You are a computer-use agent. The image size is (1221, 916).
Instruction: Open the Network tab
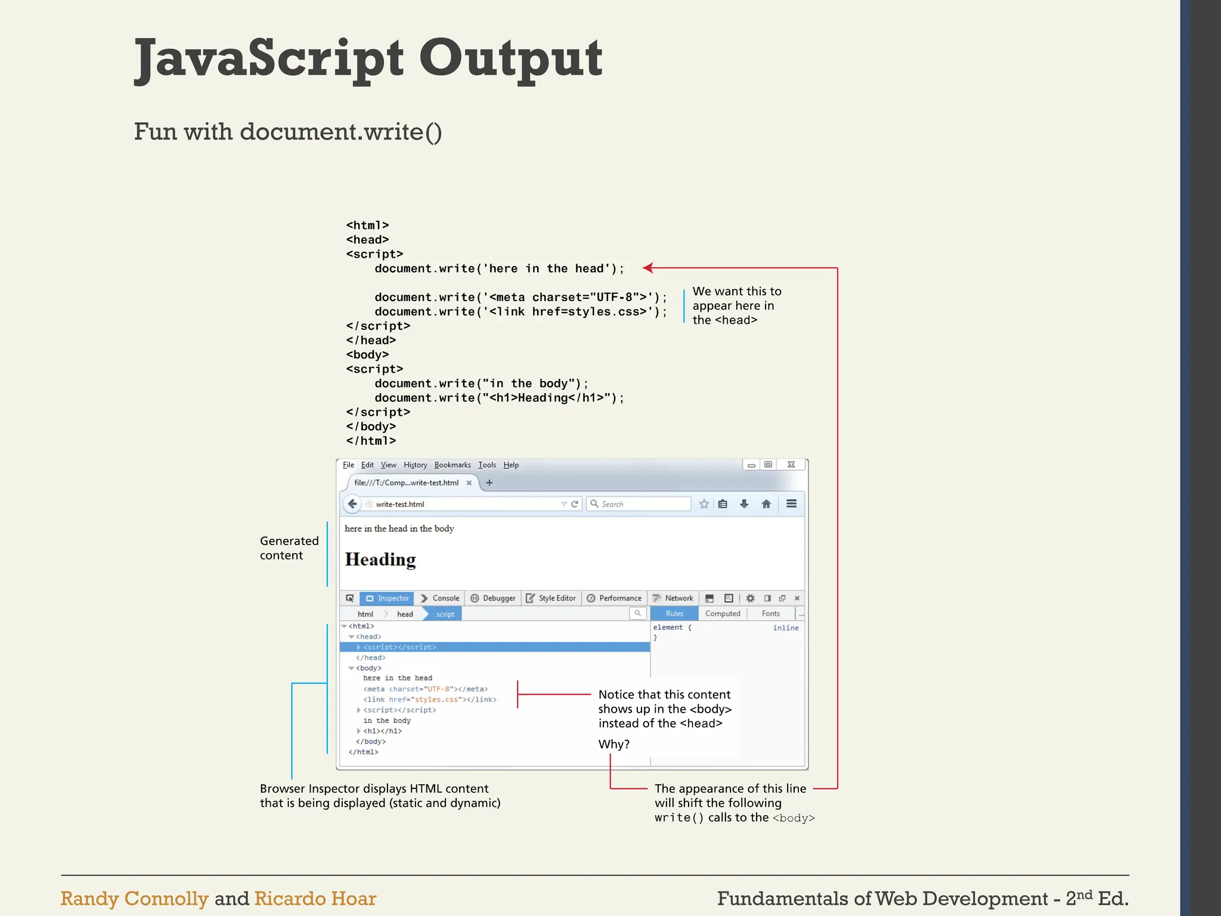[673, 598]
